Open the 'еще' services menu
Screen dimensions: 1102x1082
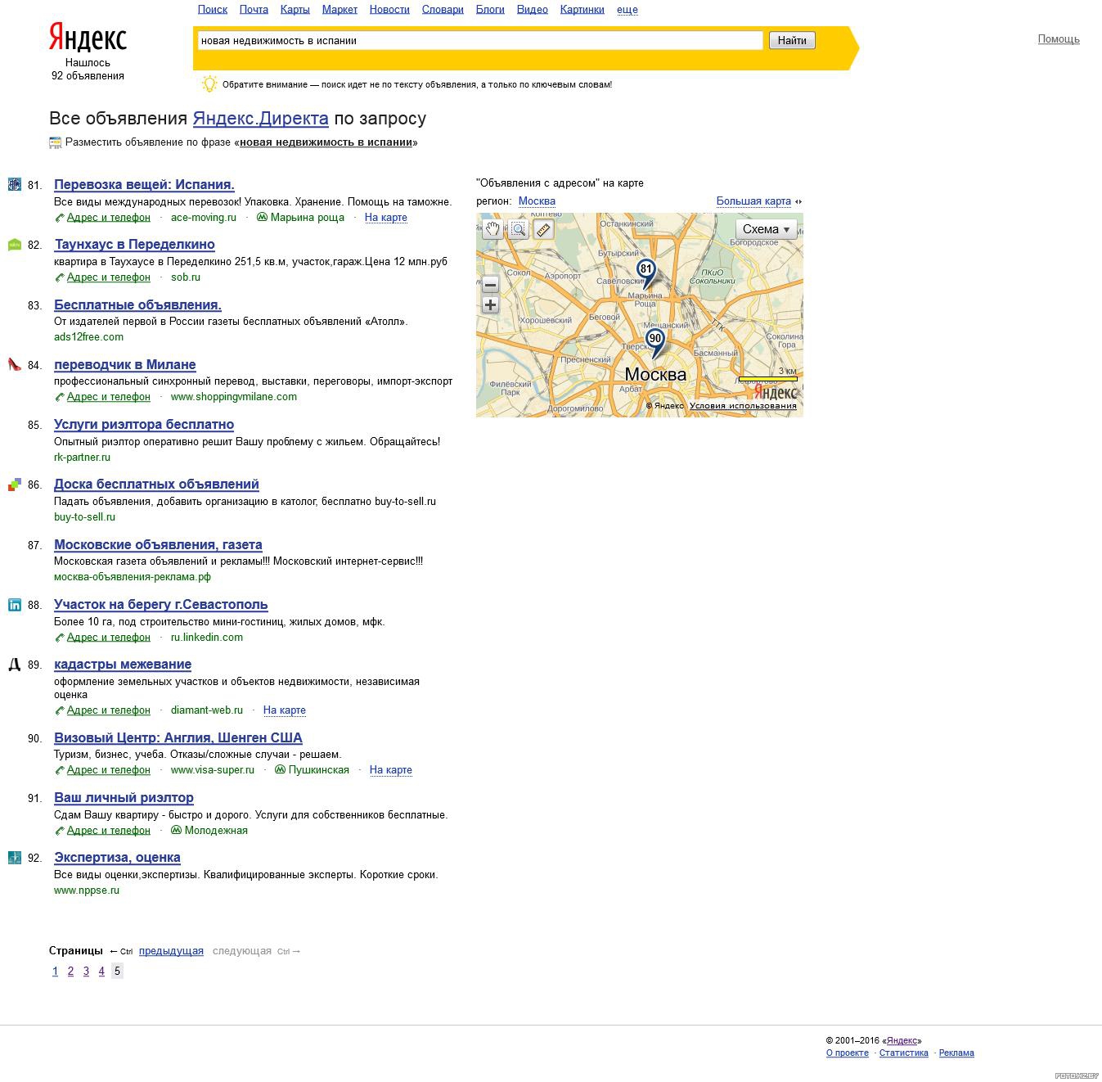pyautogui.click(x=627, y=10)
